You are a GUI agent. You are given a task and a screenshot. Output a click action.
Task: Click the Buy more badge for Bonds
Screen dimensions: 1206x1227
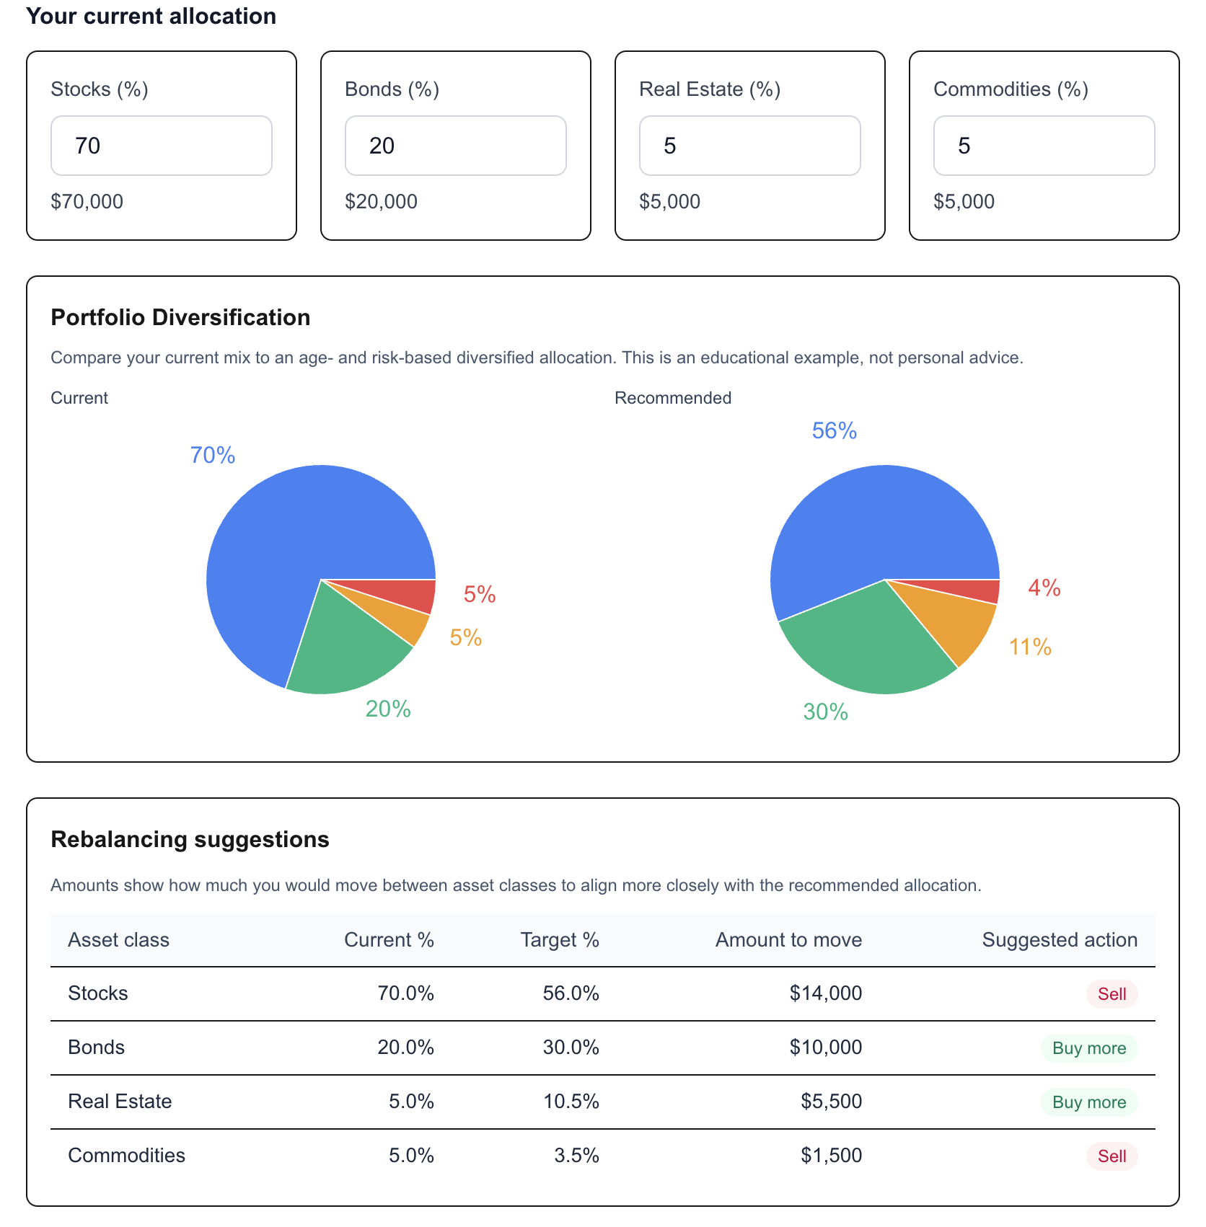[1088, 1047]
